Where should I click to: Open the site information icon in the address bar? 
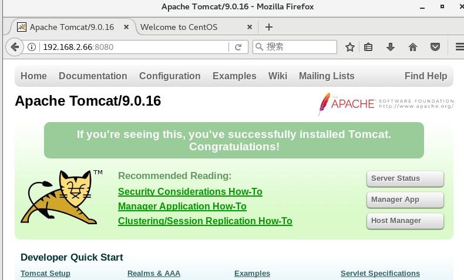(32, 47)
